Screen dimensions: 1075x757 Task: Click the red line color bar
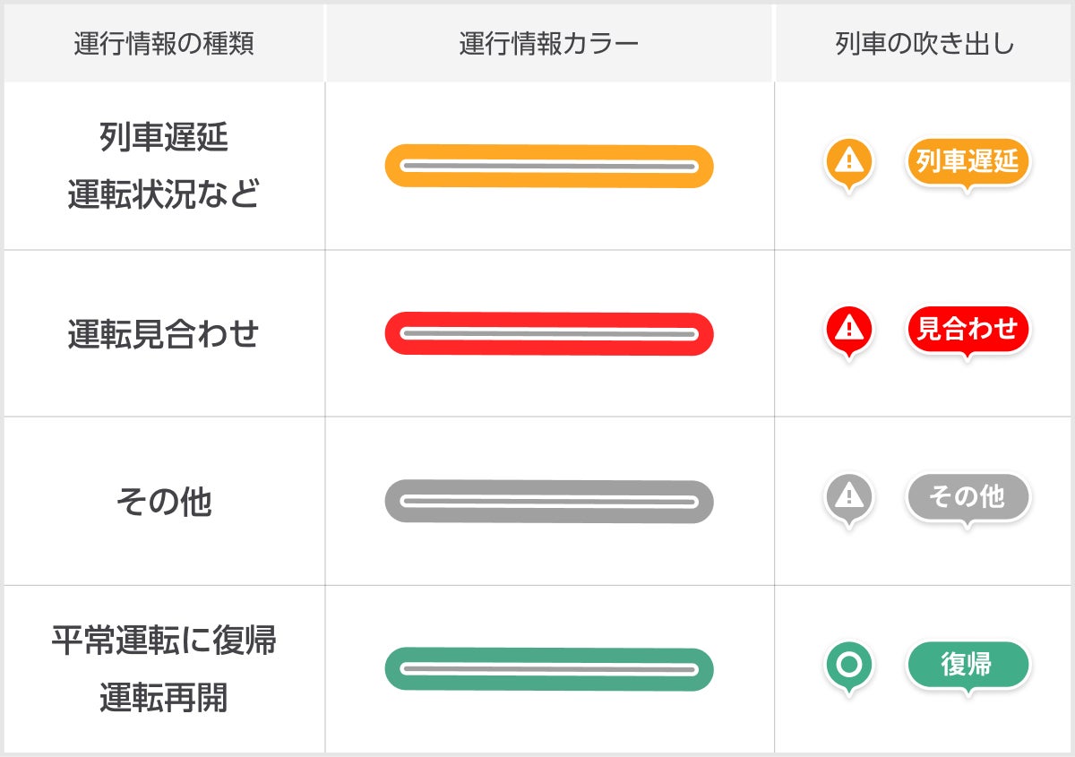click(549, 333)
